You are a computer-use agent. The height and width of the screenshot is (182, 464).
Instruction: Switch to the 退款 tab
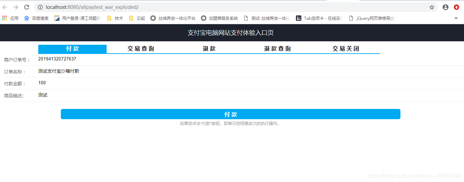[209, 49]
